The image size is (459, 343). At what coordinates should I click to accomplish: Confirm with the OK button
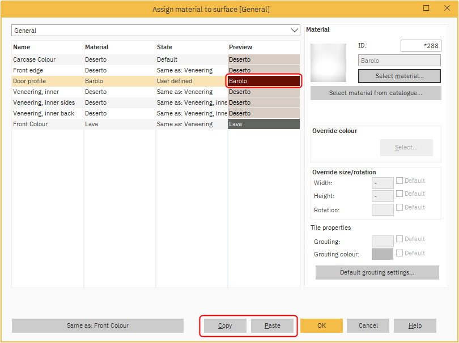tap(321, 325)
